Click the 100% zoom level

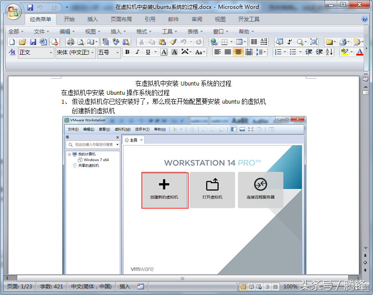(290, 287)
